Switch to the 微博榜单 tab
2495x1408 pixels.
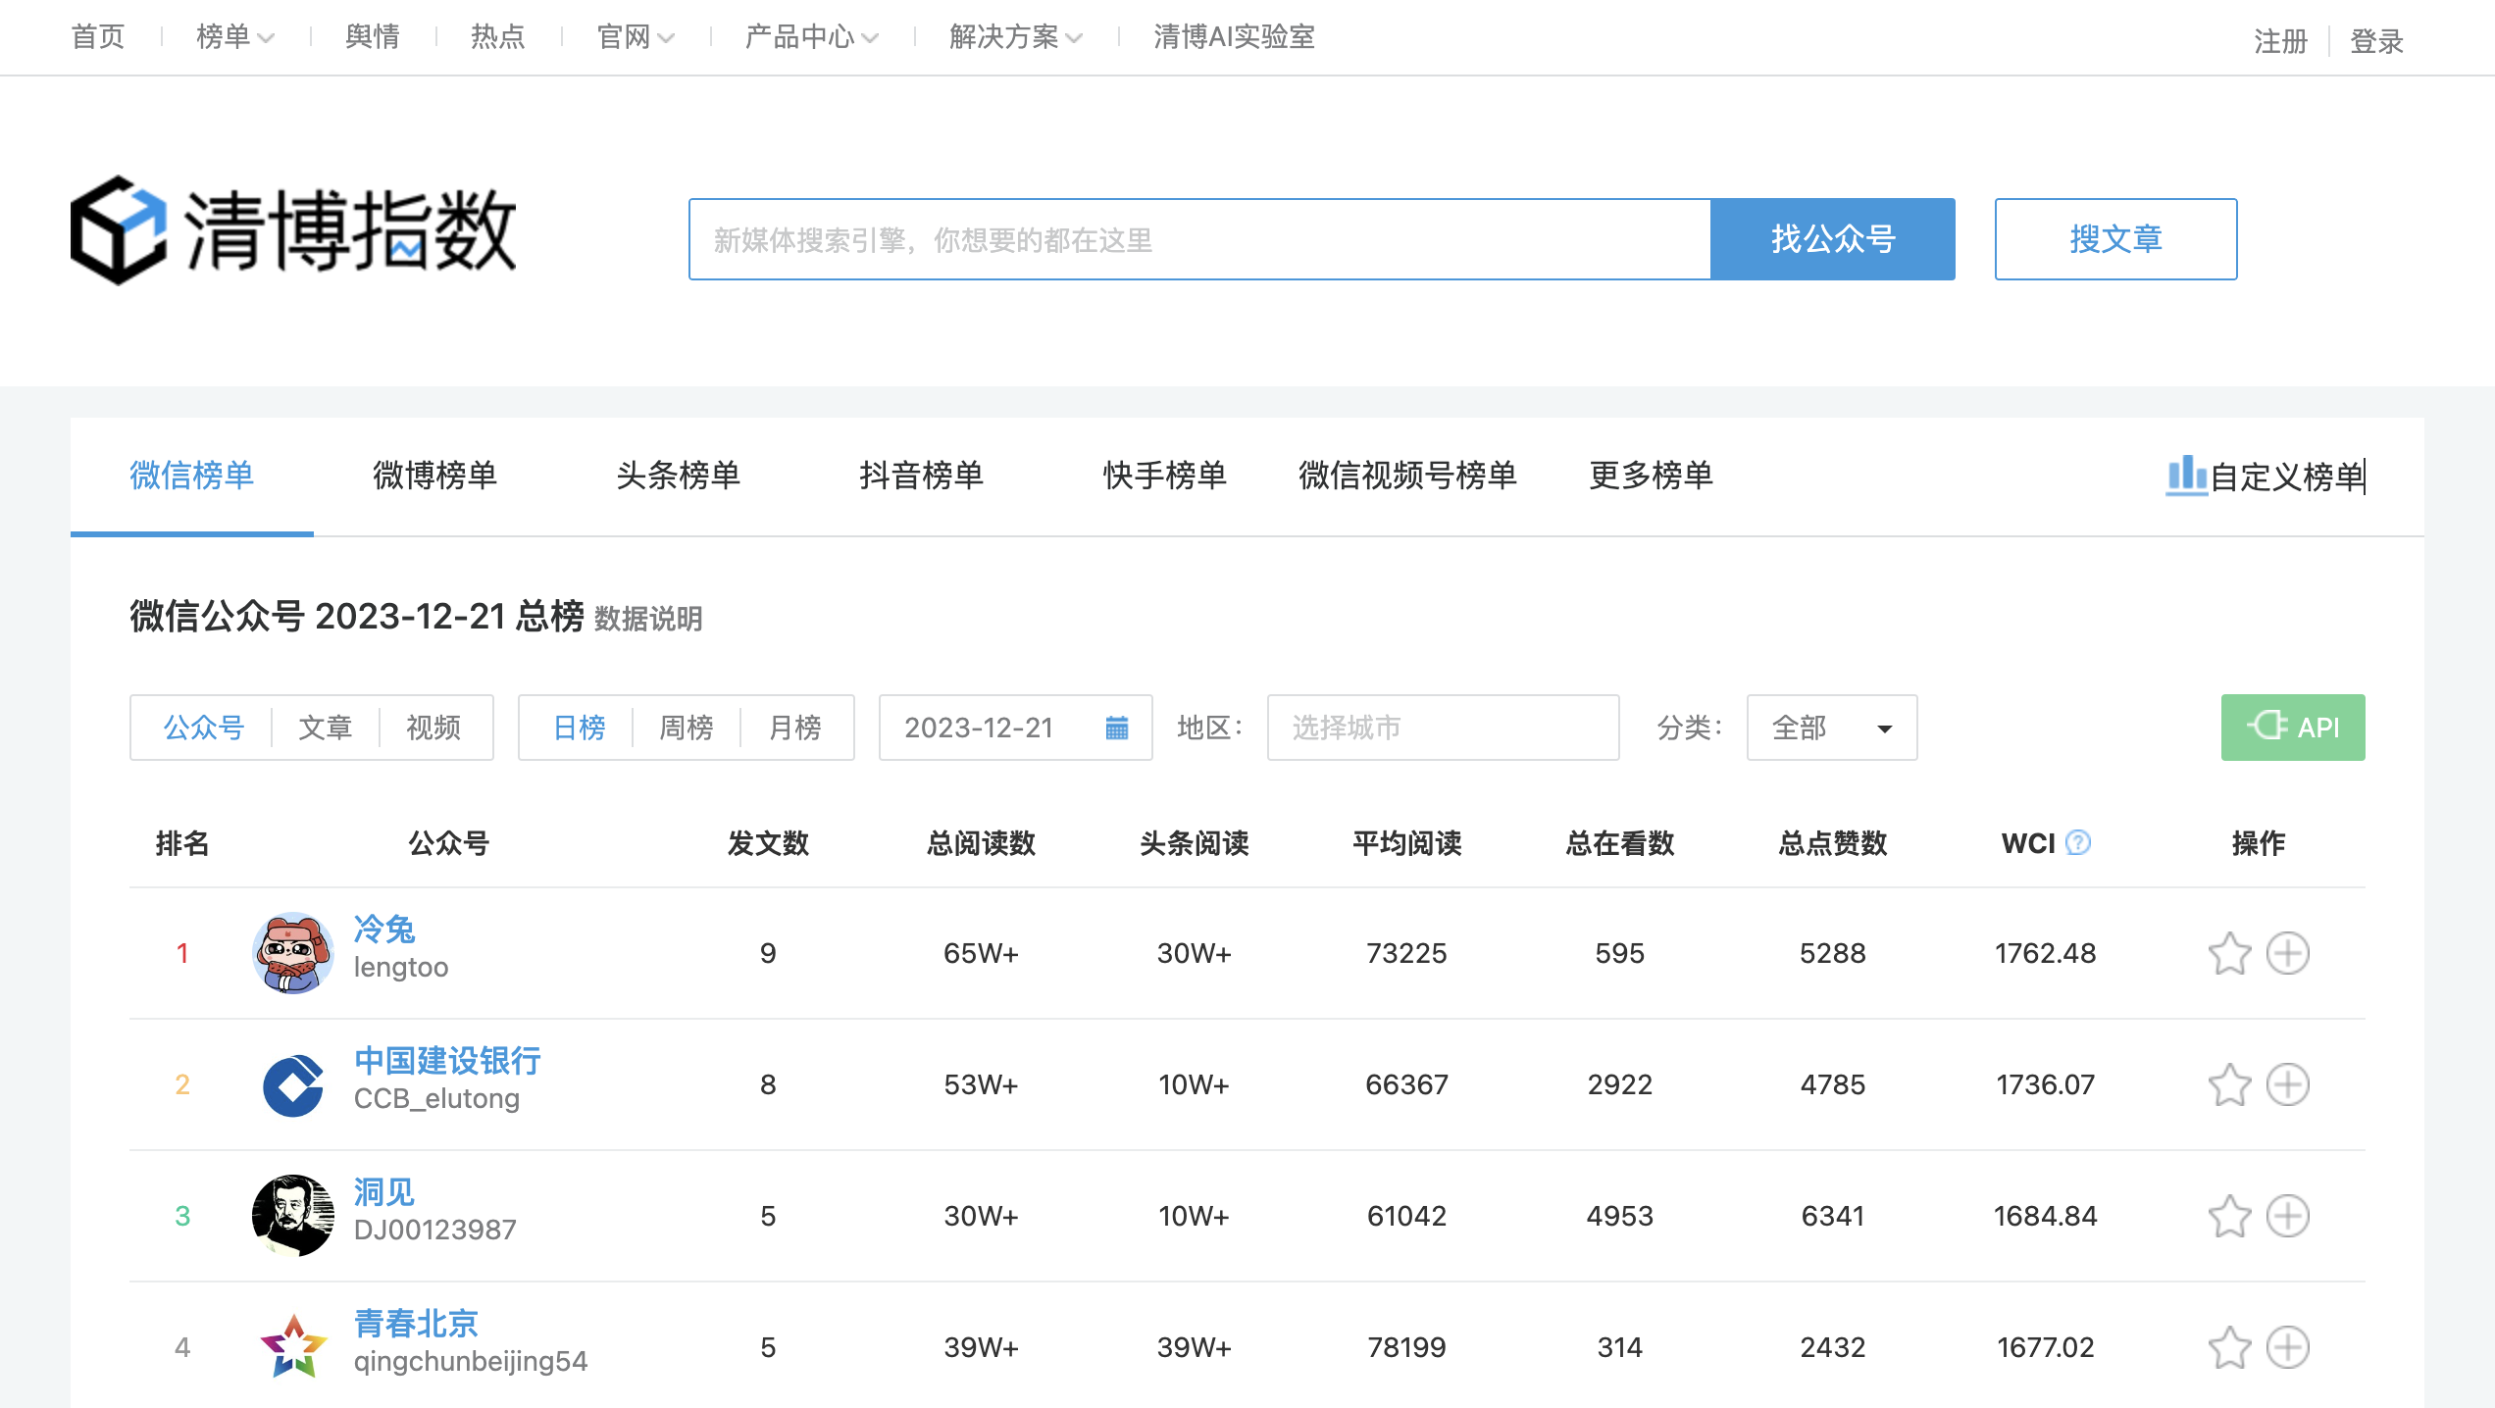coord(435,476)
